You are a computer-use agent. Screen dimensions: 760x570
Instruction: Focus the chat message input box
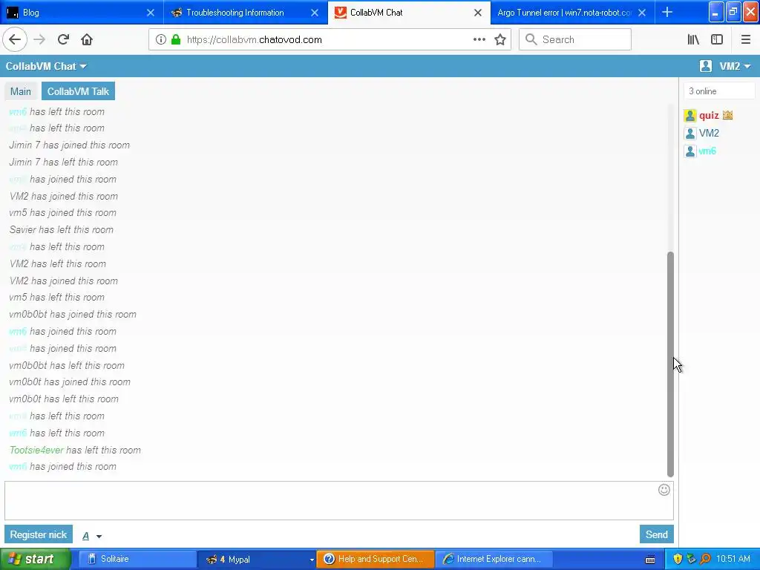[x=338, y=501]
